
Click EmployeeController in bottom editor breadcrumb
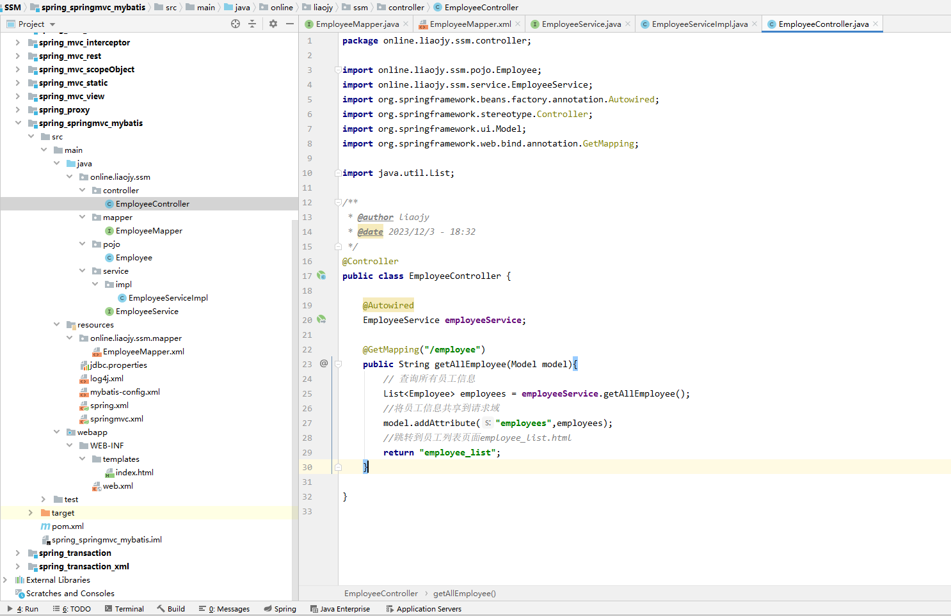pyautogui.click(x=381, y=593)
